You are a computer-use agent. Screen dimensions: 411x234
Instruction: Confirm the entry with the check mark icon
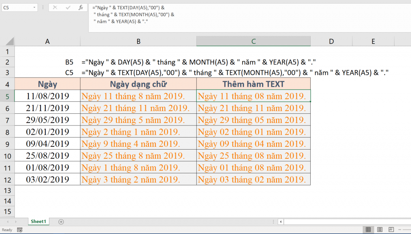(67, 7)
